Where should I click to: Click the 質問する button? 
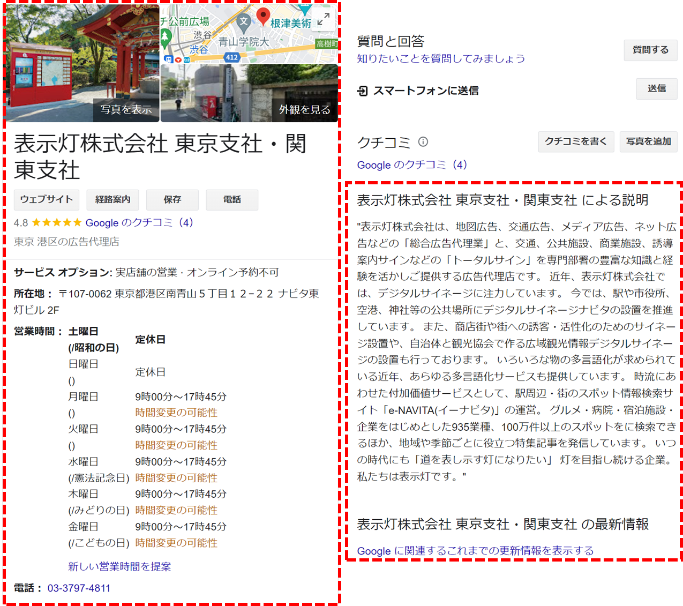click(x=650, y=50)
